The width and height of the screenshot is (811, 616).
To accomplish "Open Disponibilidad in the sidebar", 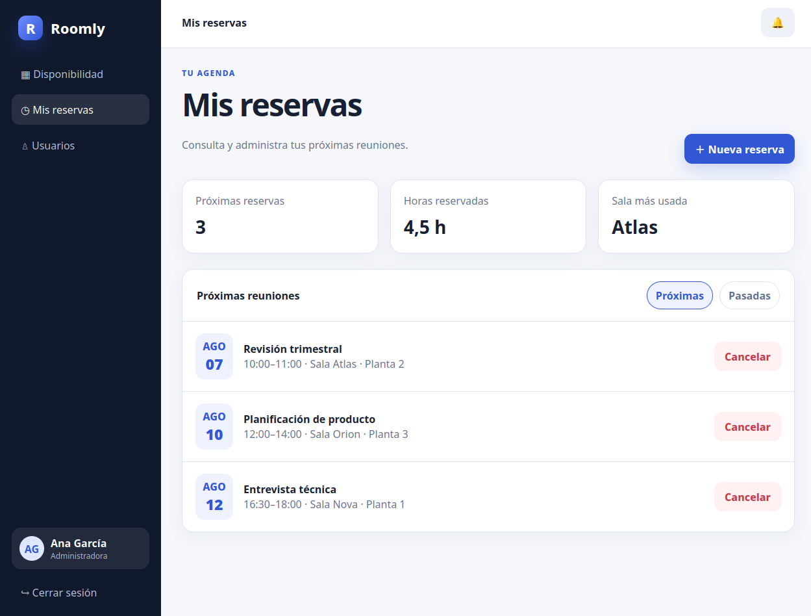I will coord(81,74).
